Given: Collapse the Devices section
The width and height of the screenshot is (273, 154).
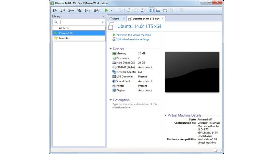Looking at the screenshot, I should [110, 49].
